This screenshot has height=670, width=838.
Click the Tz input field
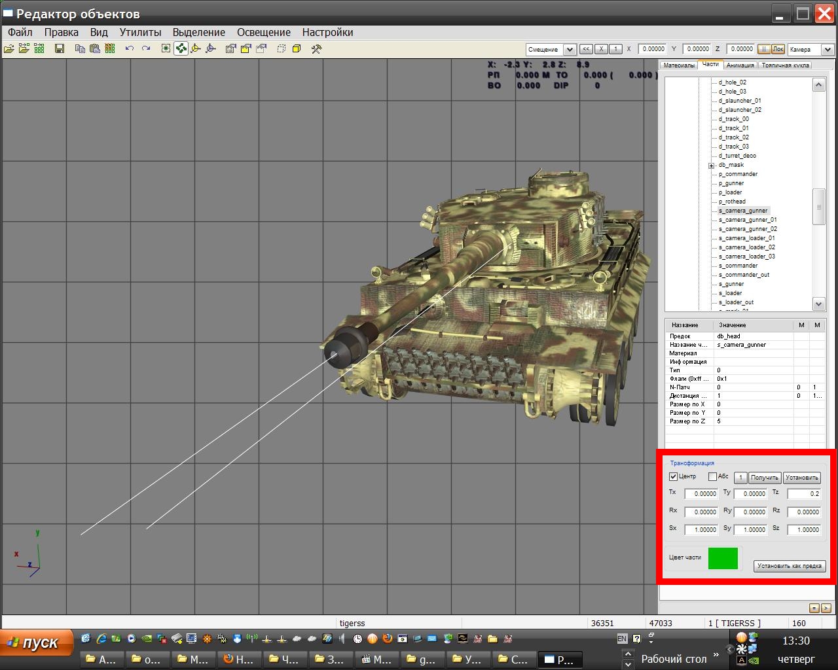[803, 494]
